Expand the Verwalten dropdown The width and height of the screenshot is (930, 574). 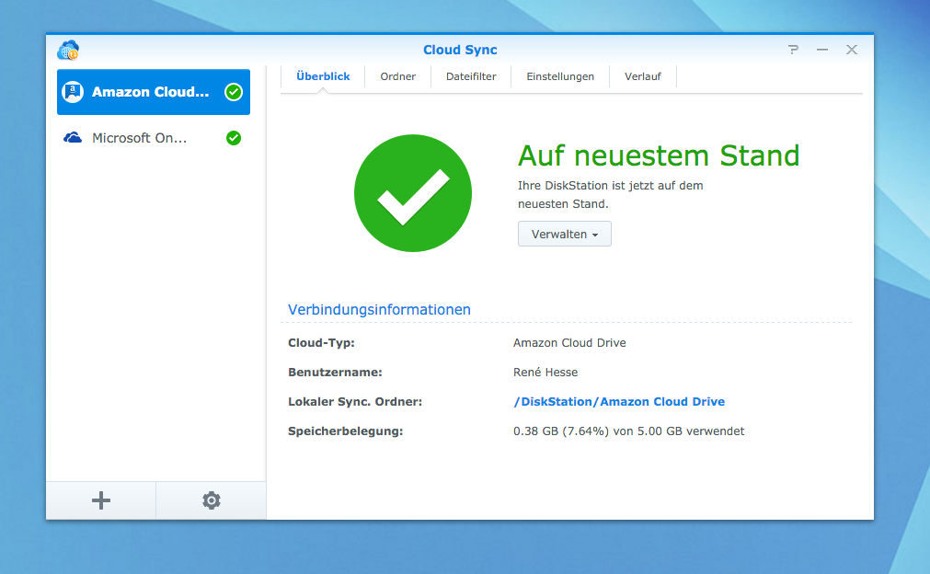tap(565, 234)
